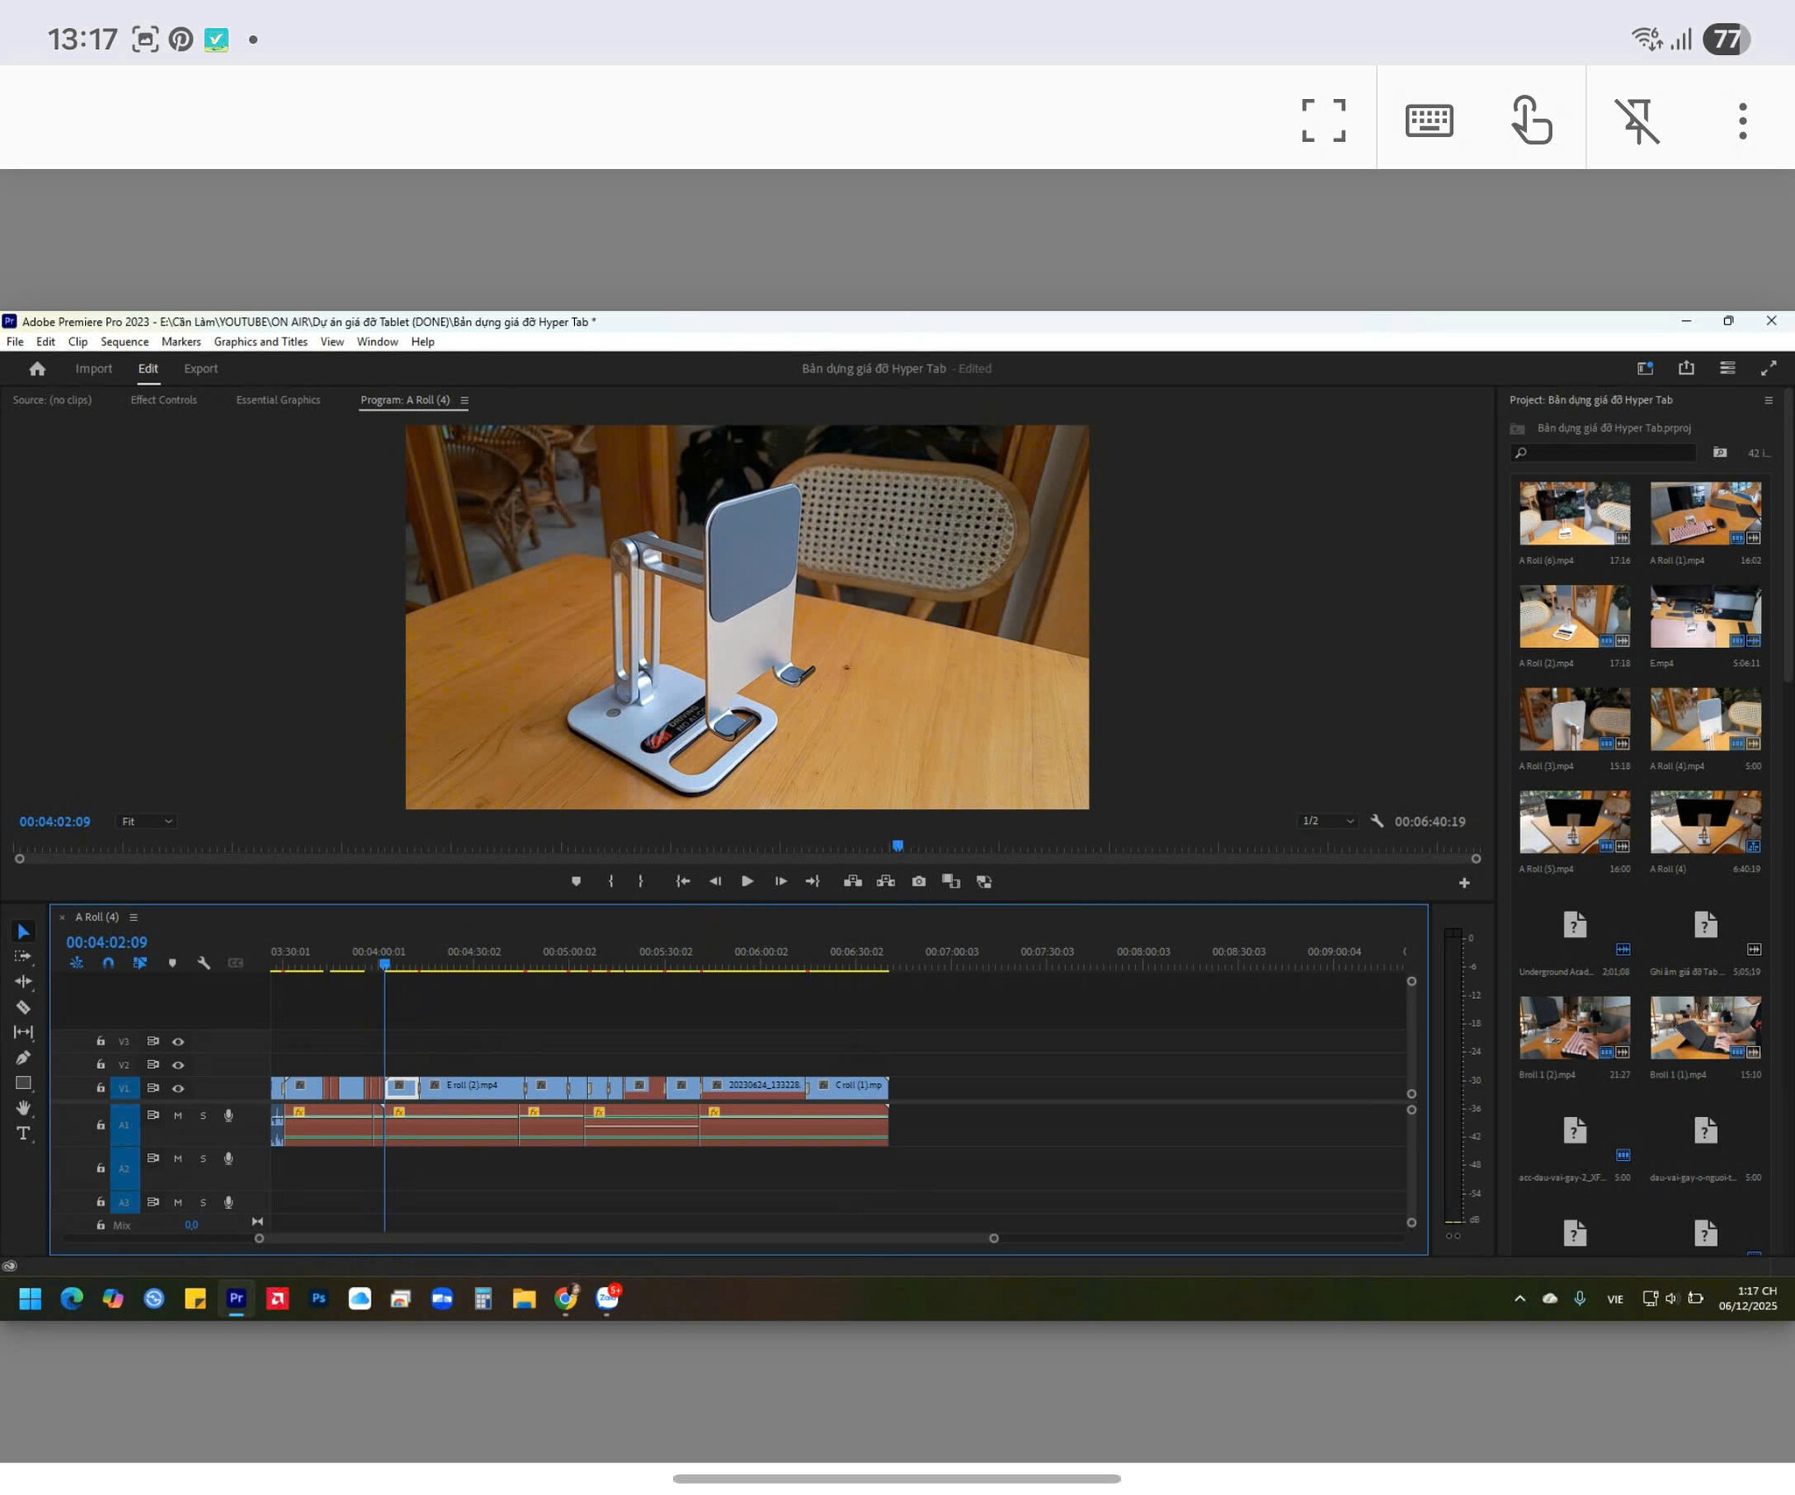Select the Pen tool in timeline toolbar
1795x1495 pixels.
tap(24, 1058)
